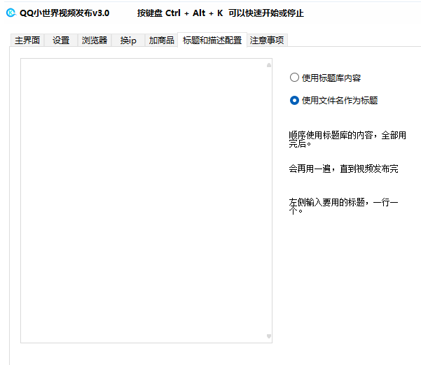
Task: Click the 顺序使用标题库的内容 description text
Action: click(x=347, y=140)
